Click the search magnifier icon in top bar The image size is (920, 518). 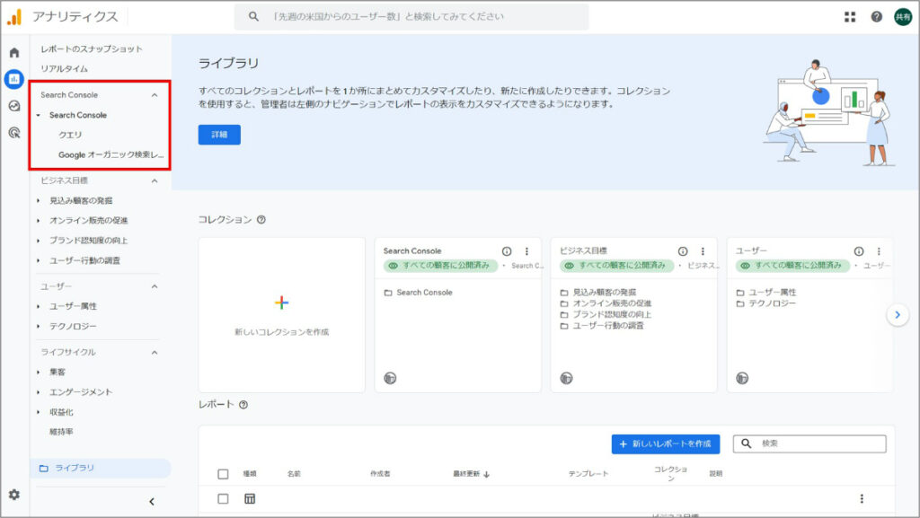point(253,16)
